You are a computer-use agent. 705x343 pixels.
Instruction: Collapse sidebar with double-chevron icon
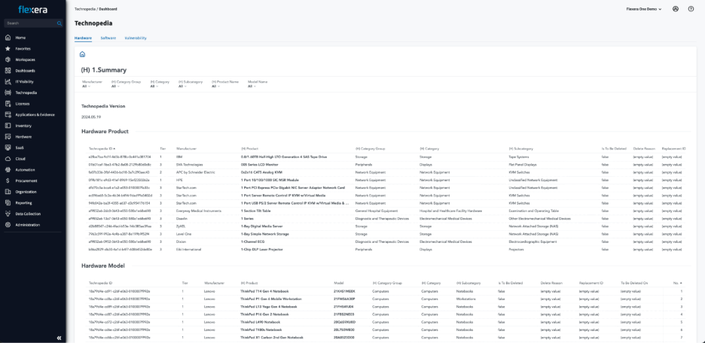60,338
